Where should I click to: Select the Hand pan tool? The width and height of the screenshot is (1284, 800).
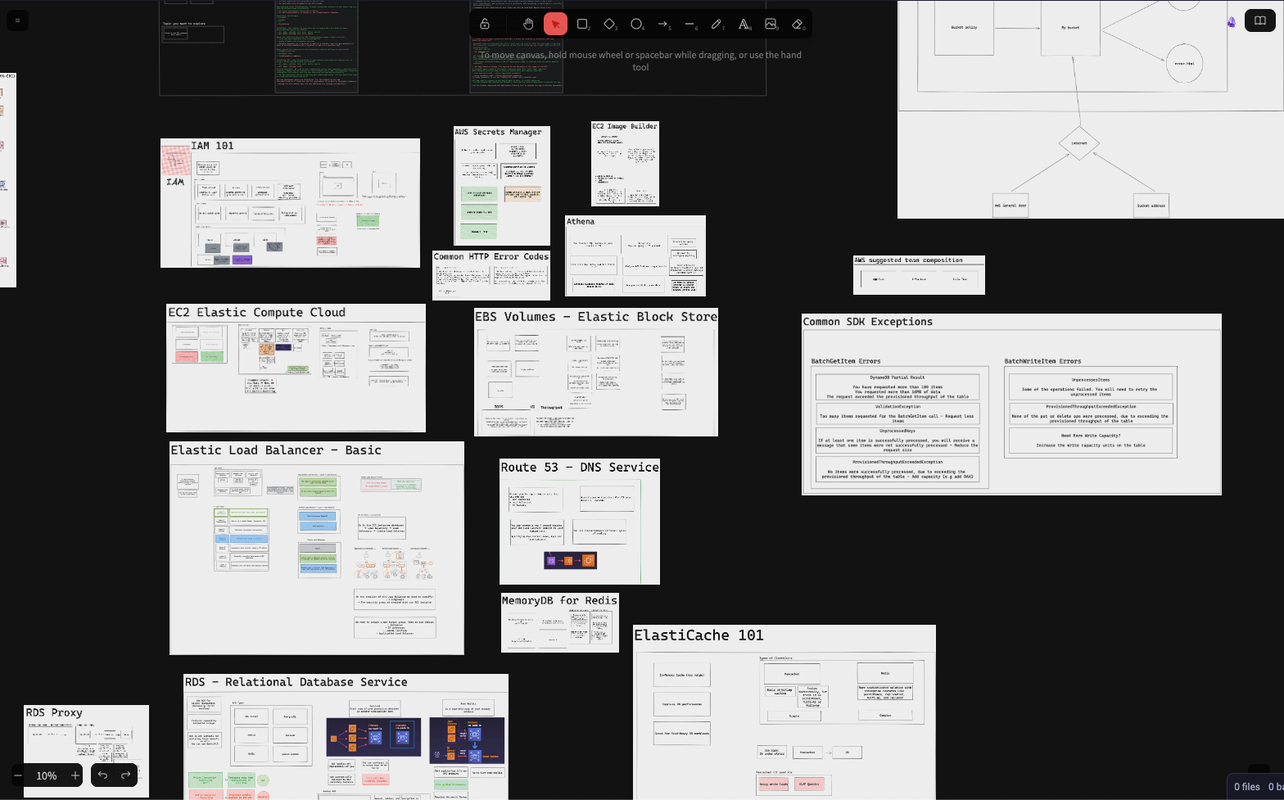(528, 24)
